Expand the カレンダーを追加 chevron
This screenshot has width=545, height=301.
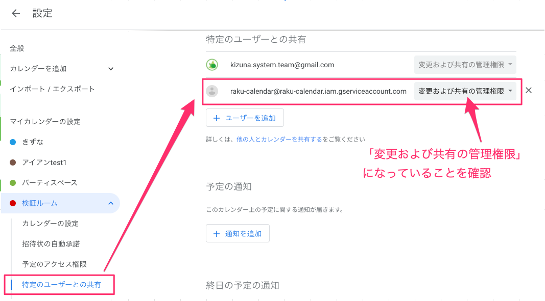click(x=110, y=69)
